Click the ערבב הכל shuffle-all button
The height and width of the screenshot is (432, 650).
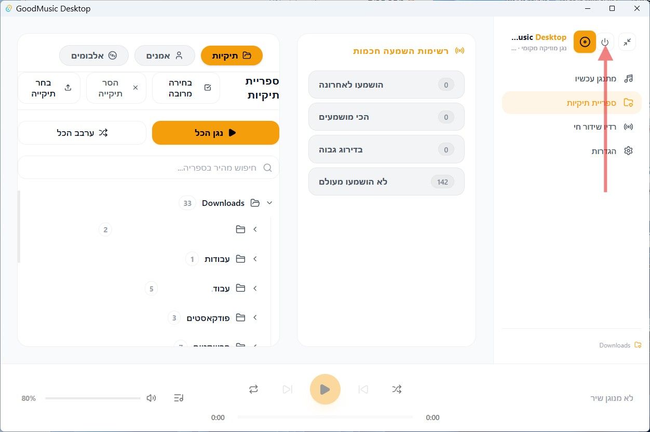82,133
